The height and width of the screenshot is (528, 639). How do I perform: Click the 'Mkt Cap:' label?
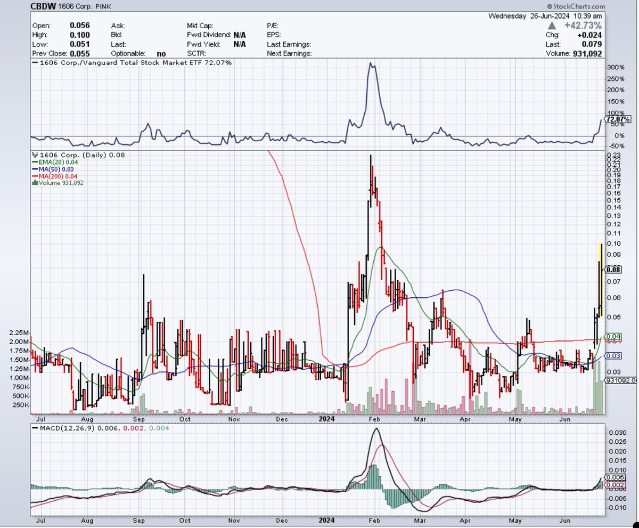point(201,26)
